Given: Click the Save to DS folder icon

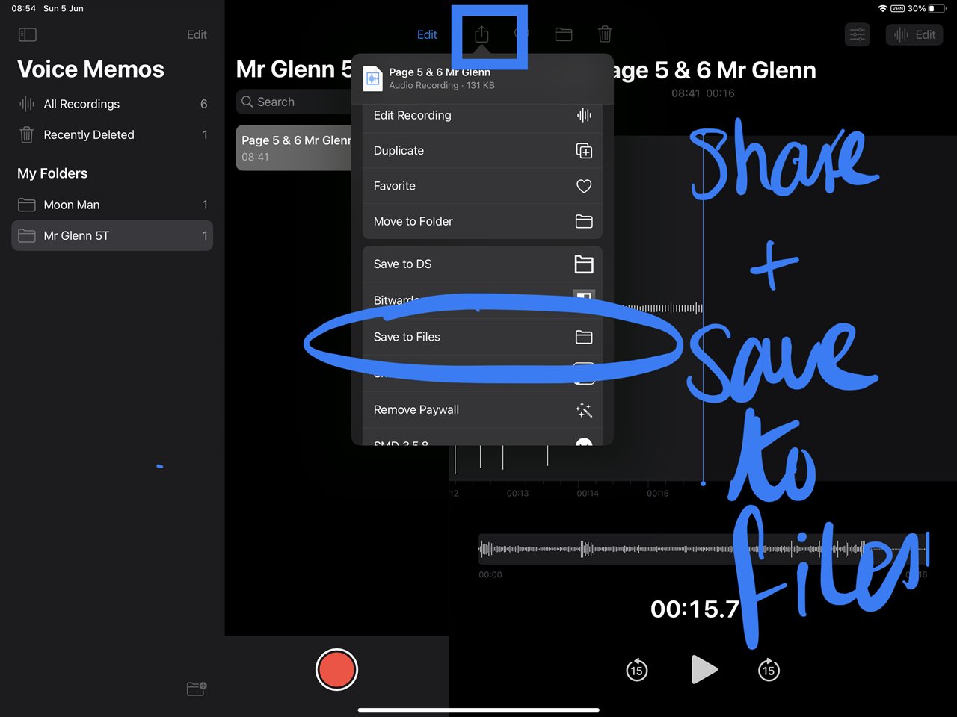Looking at the screenshot, I should (x=584, y=264).
